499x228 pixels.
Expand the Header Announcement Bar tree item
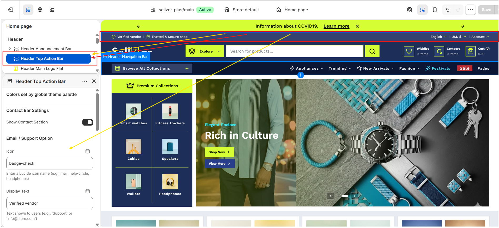[10, 49]
